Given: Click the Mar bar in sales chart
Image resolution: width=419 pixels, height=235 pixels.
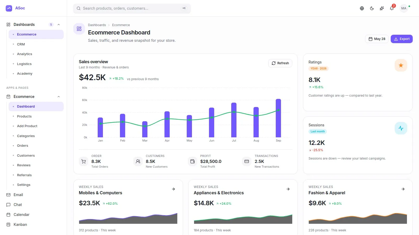Looking at the screenshot, I should click(145, 129).
